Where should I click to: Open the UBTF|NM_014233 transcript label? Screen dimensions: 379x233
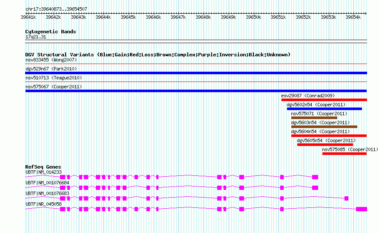(x=43, y=172)
